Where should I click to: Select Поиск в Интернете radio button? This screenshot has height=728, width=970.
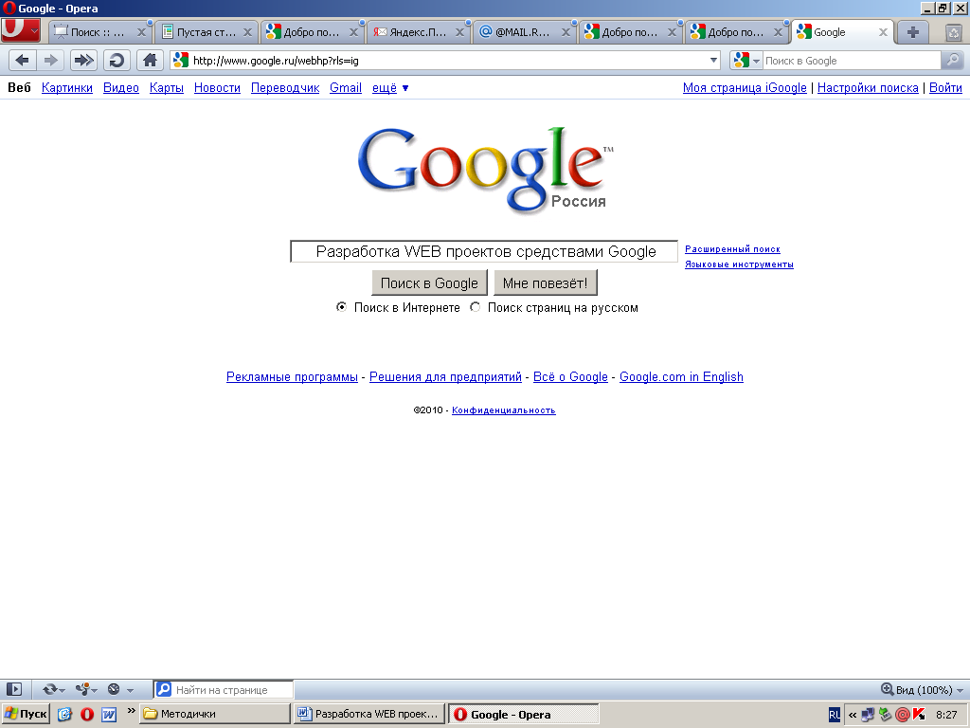point(341,307)
